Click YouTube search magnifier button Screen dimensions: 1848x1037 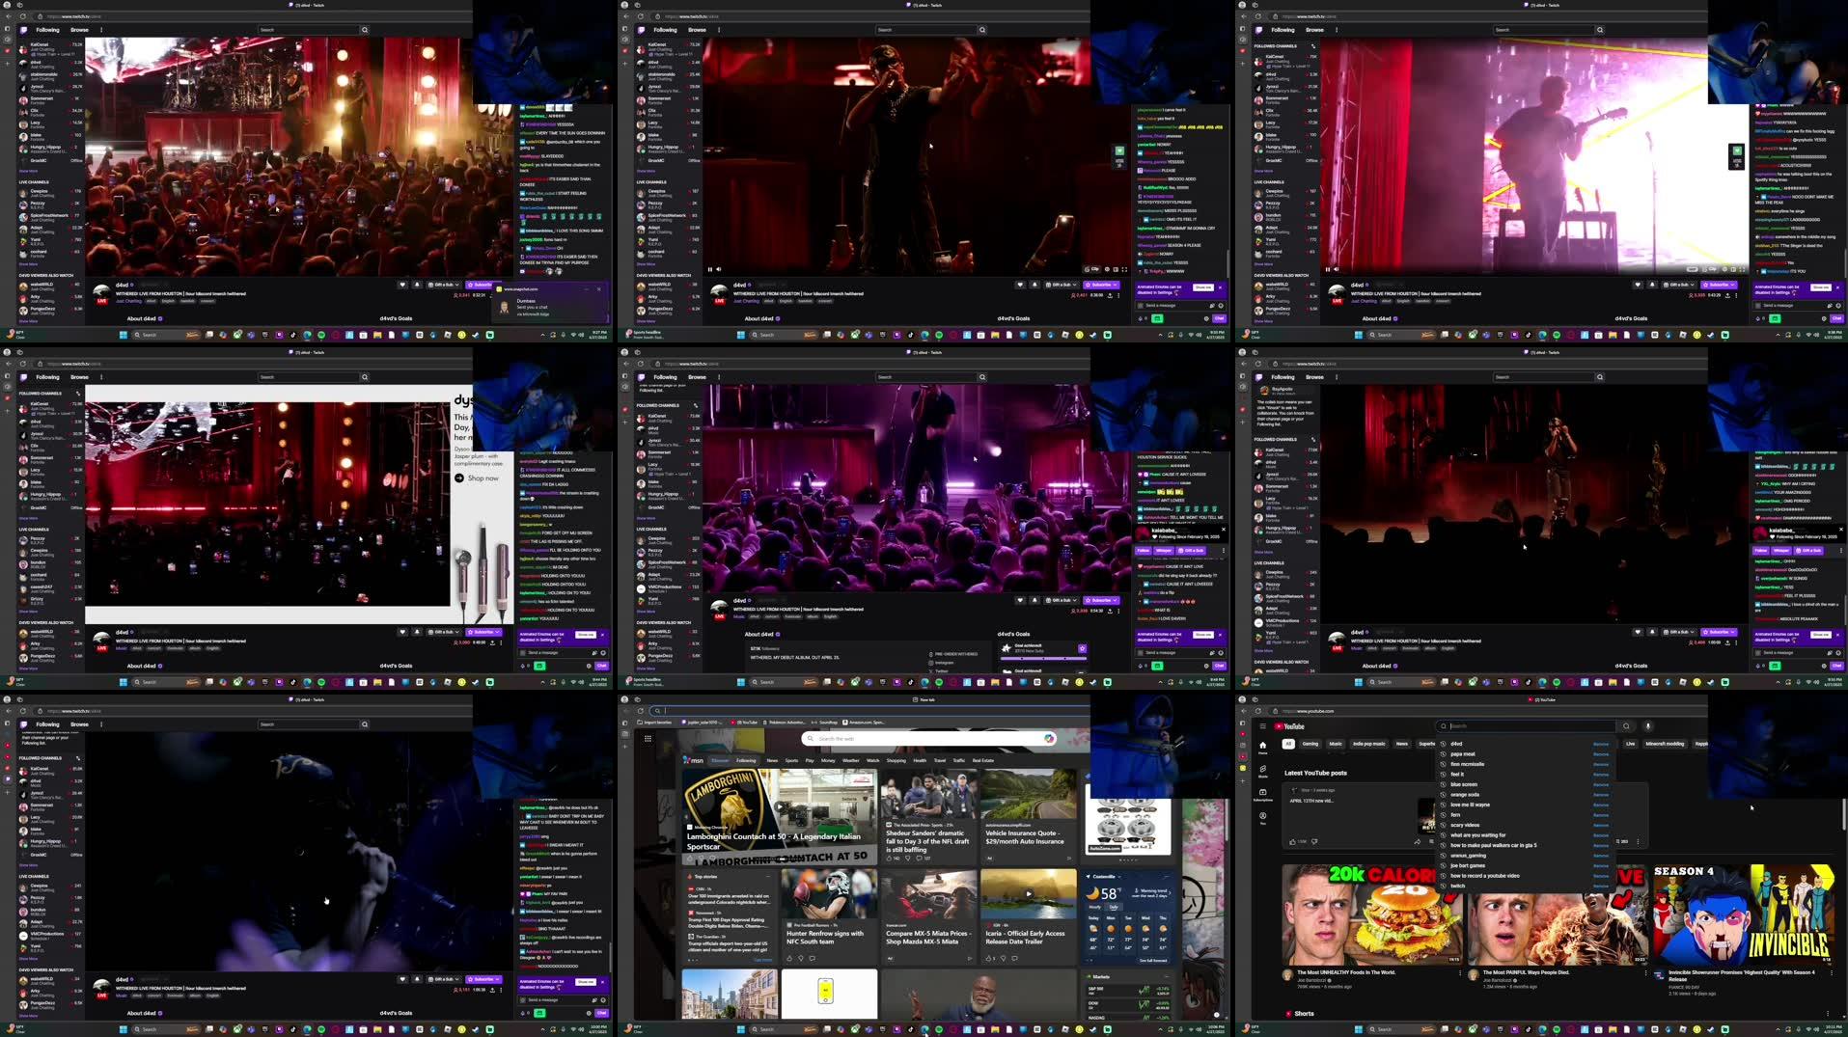coord(1626,726)
